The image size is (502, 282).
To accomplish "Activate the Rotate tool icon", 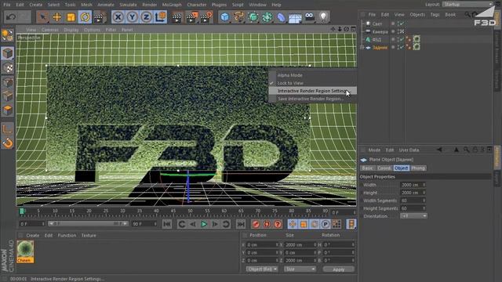I will (x=85, y=17).
